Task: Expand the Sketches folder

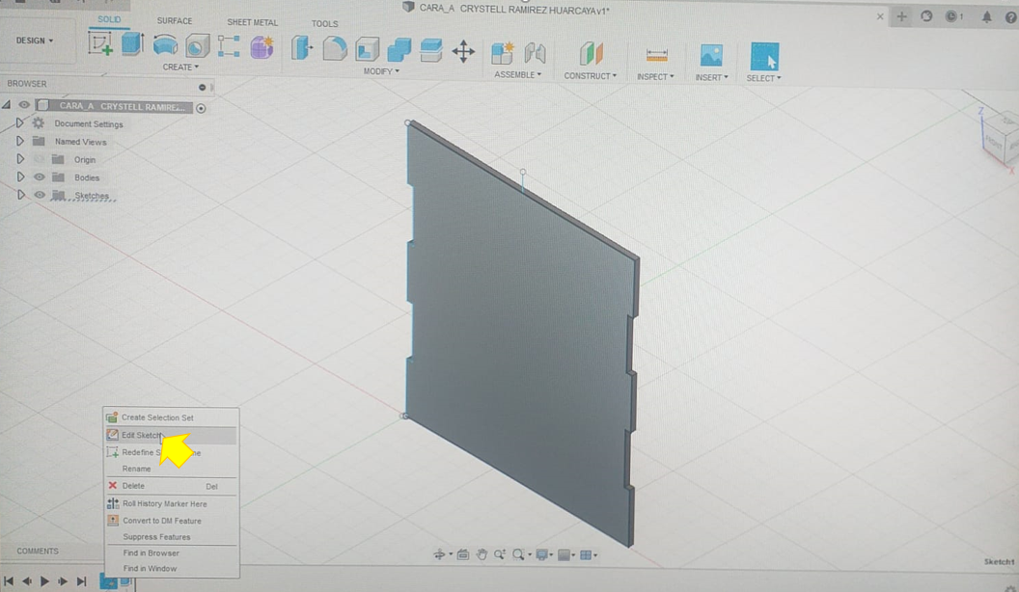Action: click(21, 195)
